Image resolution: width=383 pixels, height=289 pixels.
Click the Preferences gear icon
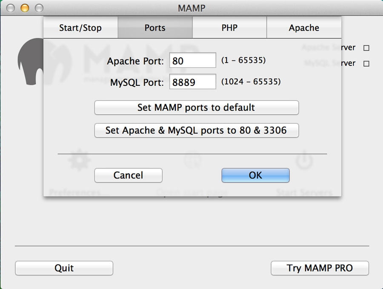pyautogui.click(x=80, y=160)
